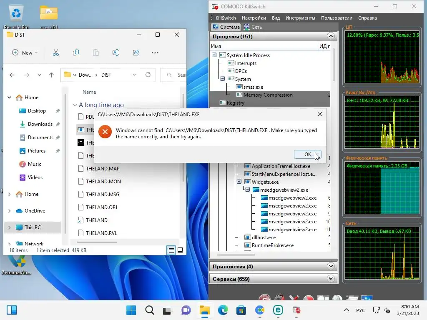Open the KillSwitch menu

[x=226, y=18]
